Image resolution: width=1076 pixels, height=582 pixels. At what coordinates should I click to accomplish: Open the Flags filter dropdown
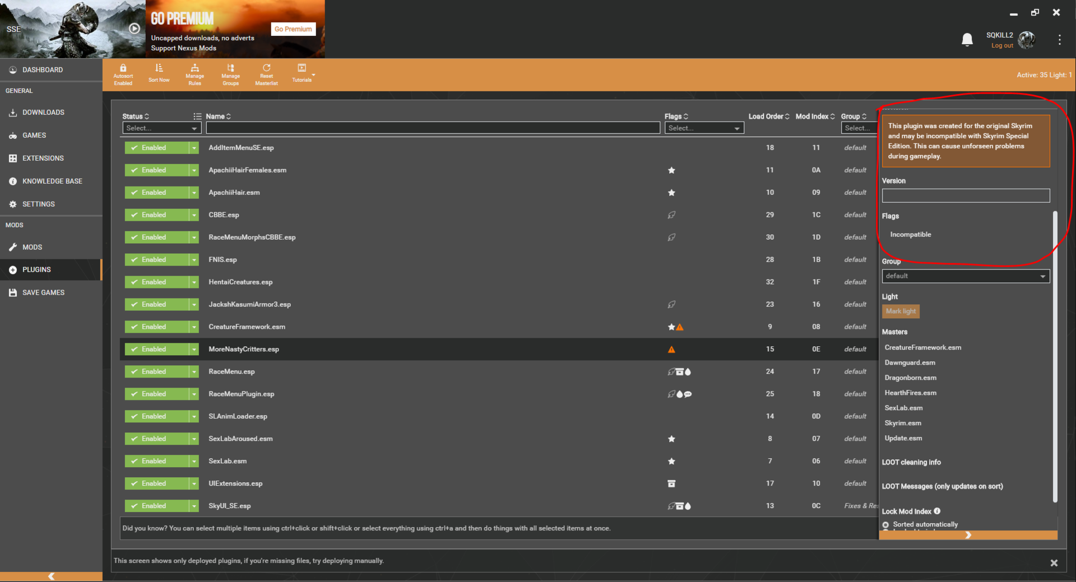point(704,128)
